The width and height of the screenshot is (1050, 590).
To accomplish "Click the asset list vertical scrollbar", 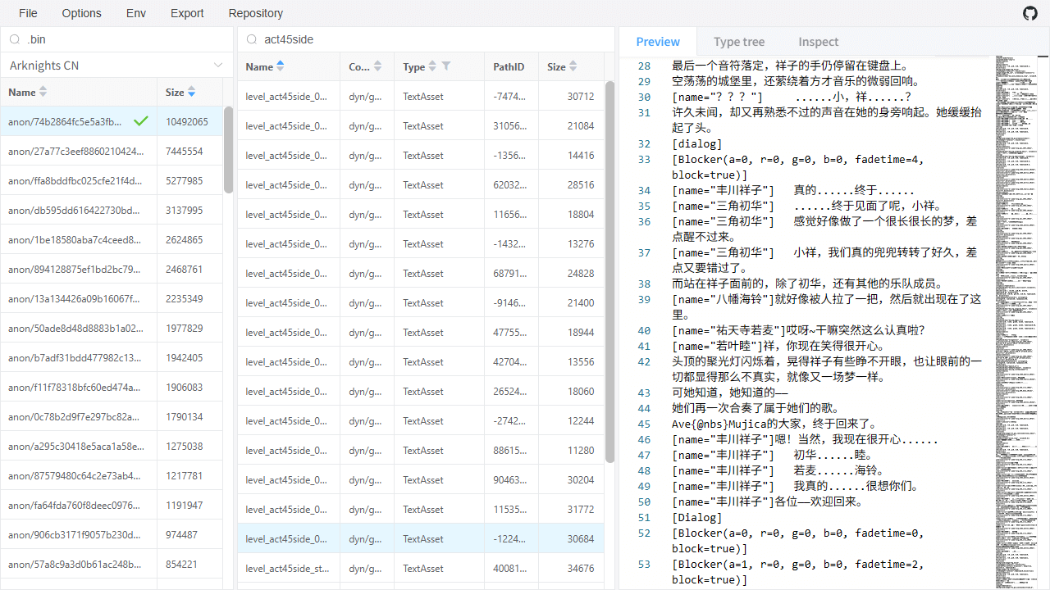I will pyautogui.click(x=609, y=270).
